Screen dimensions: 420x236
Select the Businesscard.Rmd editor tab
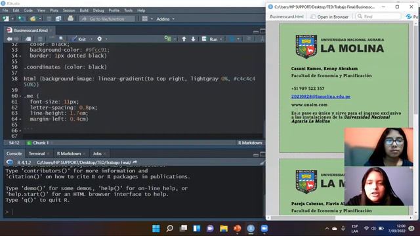pyautogui.click(x=31, y=30)
